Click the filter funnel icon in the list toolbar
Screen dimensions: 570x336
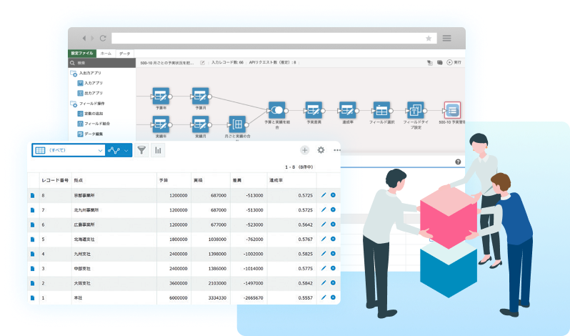(141, 150)
